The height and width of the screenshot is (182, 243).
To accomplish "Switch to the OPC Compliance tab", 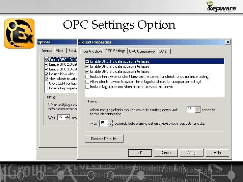I will click(142, 51).
